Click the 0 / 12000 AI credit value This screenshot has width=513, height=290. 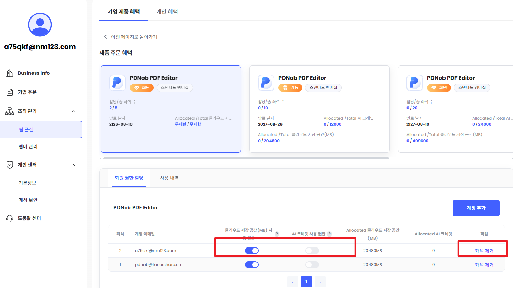[333, 124]
